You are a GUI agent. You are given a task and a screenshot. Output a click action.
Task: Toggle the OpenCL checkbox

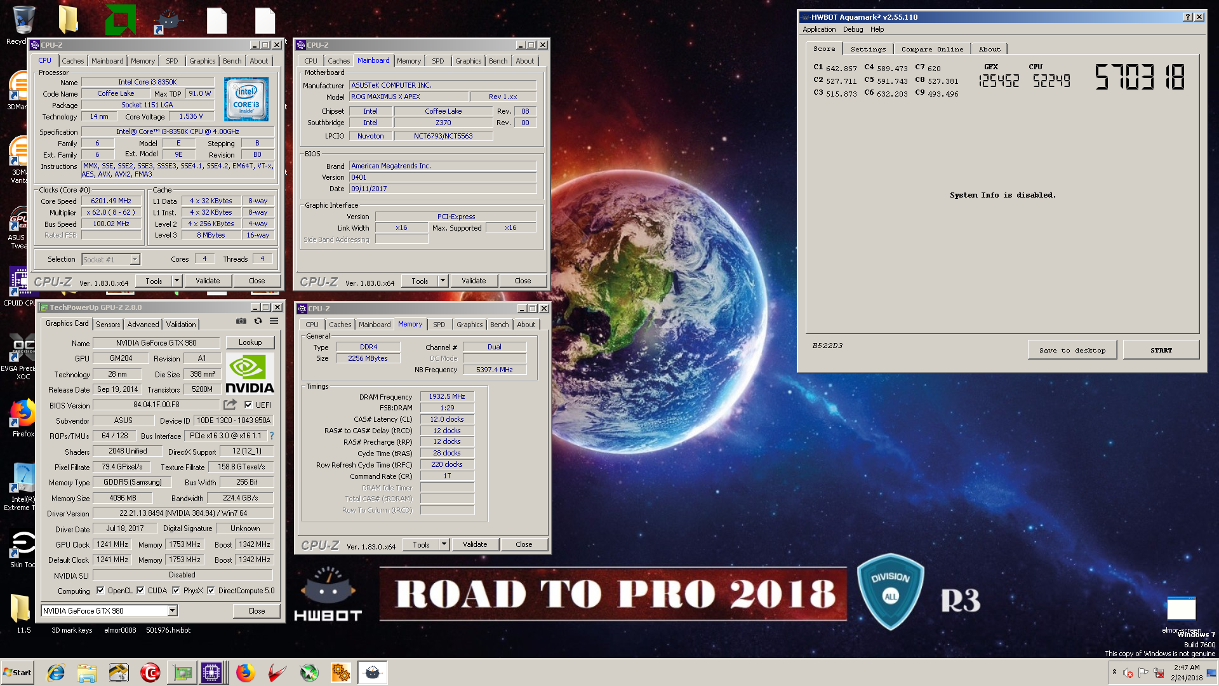(x=100, y=590)
